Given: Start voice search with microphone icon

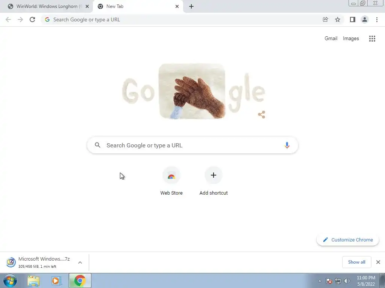Looking at the screenshot, I should point(287,145).
